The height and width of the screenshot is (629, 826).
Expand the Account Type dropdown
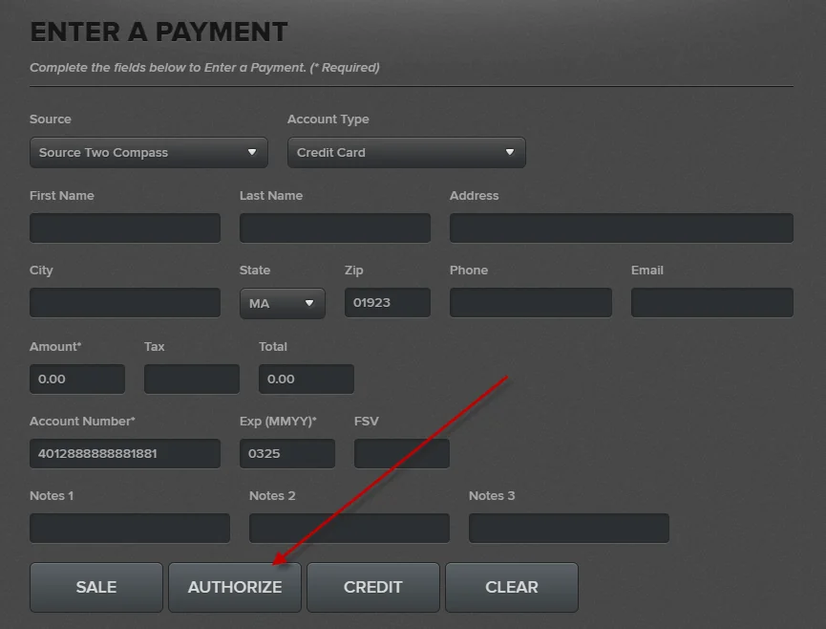pyautogui.click(x=406, y=152)
